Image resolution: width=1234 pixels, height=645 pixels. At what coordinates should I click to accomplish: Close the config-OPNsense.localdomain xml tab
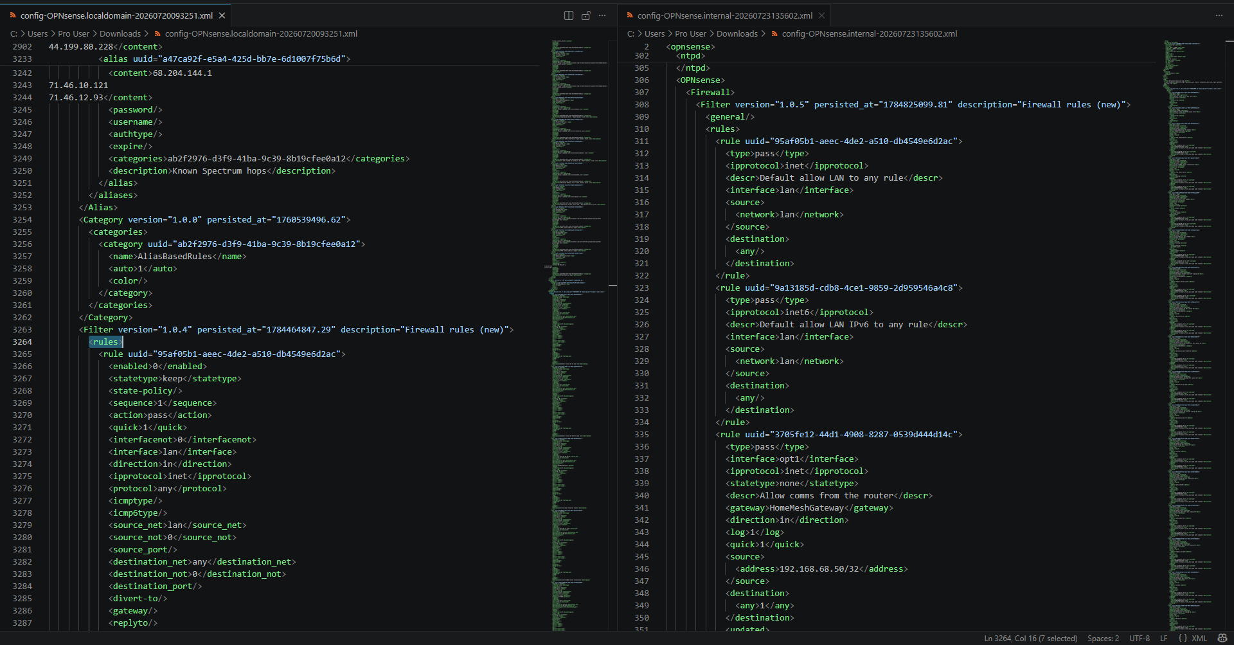222,15
